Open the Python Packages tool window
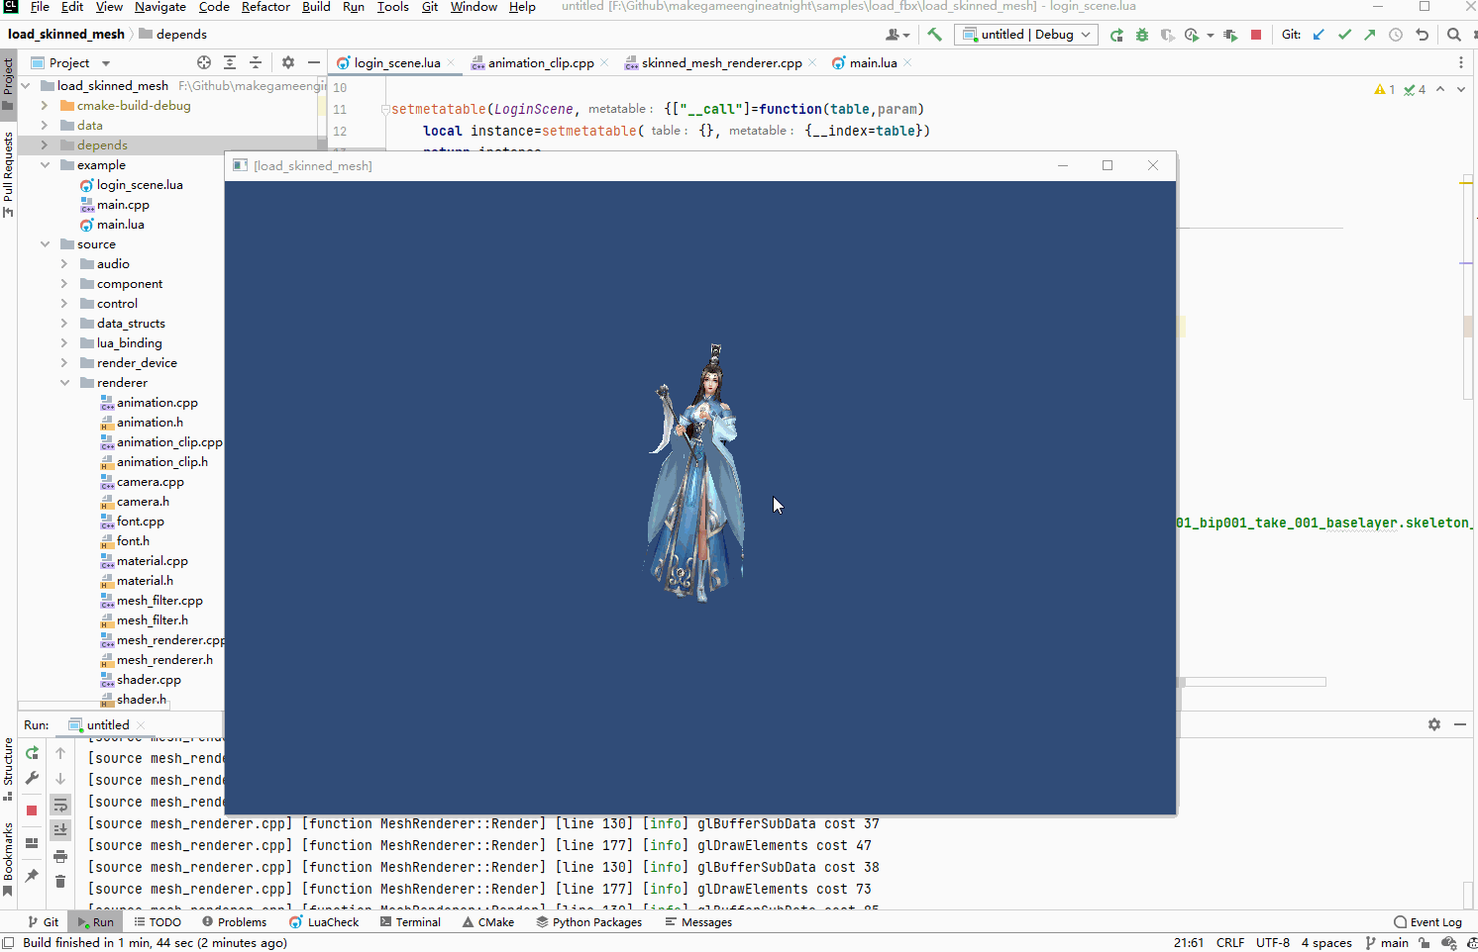This screenshot has width=1478, height=952. pos(589,921)
